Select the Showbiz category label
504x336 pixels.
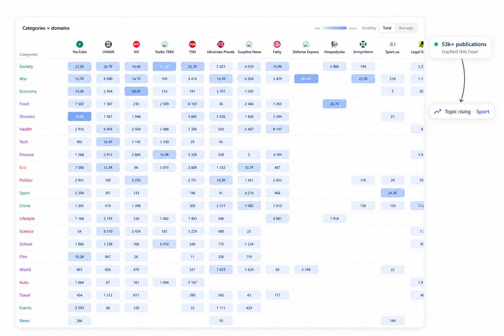[x=27, y=117]
